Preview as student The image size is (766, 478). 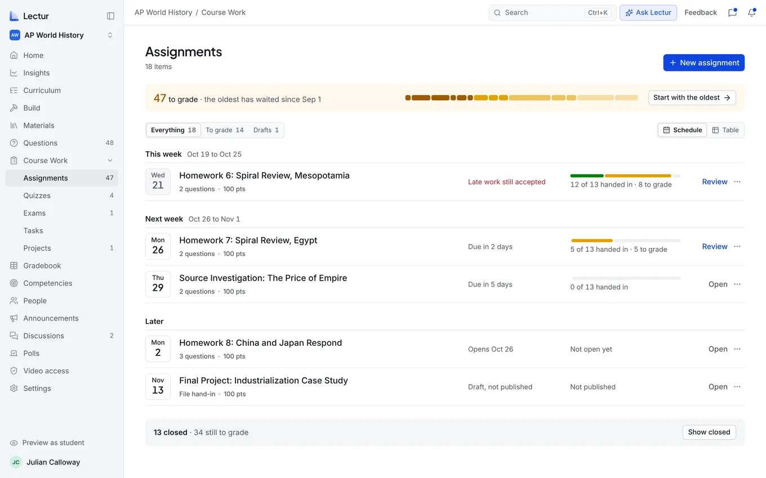[x=62, y=443]
